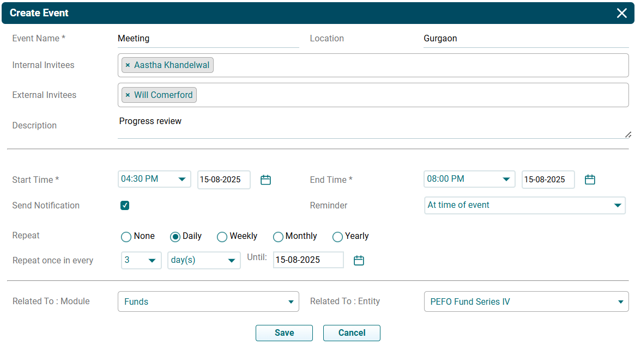Expand the Related To Module Funds dropdown
The height and width of the screenshot is (351, 635).
(208, 301)
